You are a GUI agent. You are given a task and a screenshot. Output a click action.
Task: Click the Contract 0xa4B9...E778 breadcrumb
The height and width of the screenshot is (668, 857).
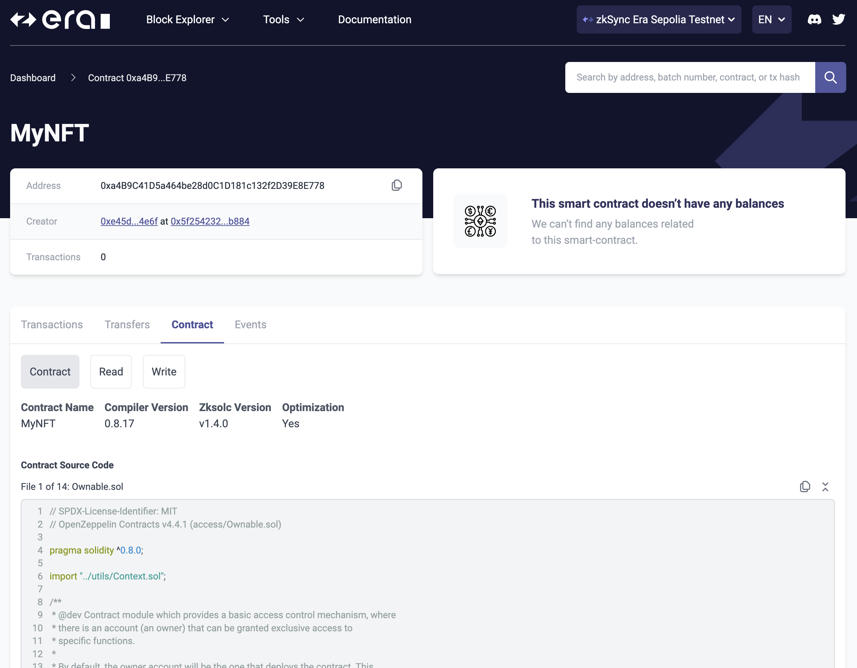137,78
